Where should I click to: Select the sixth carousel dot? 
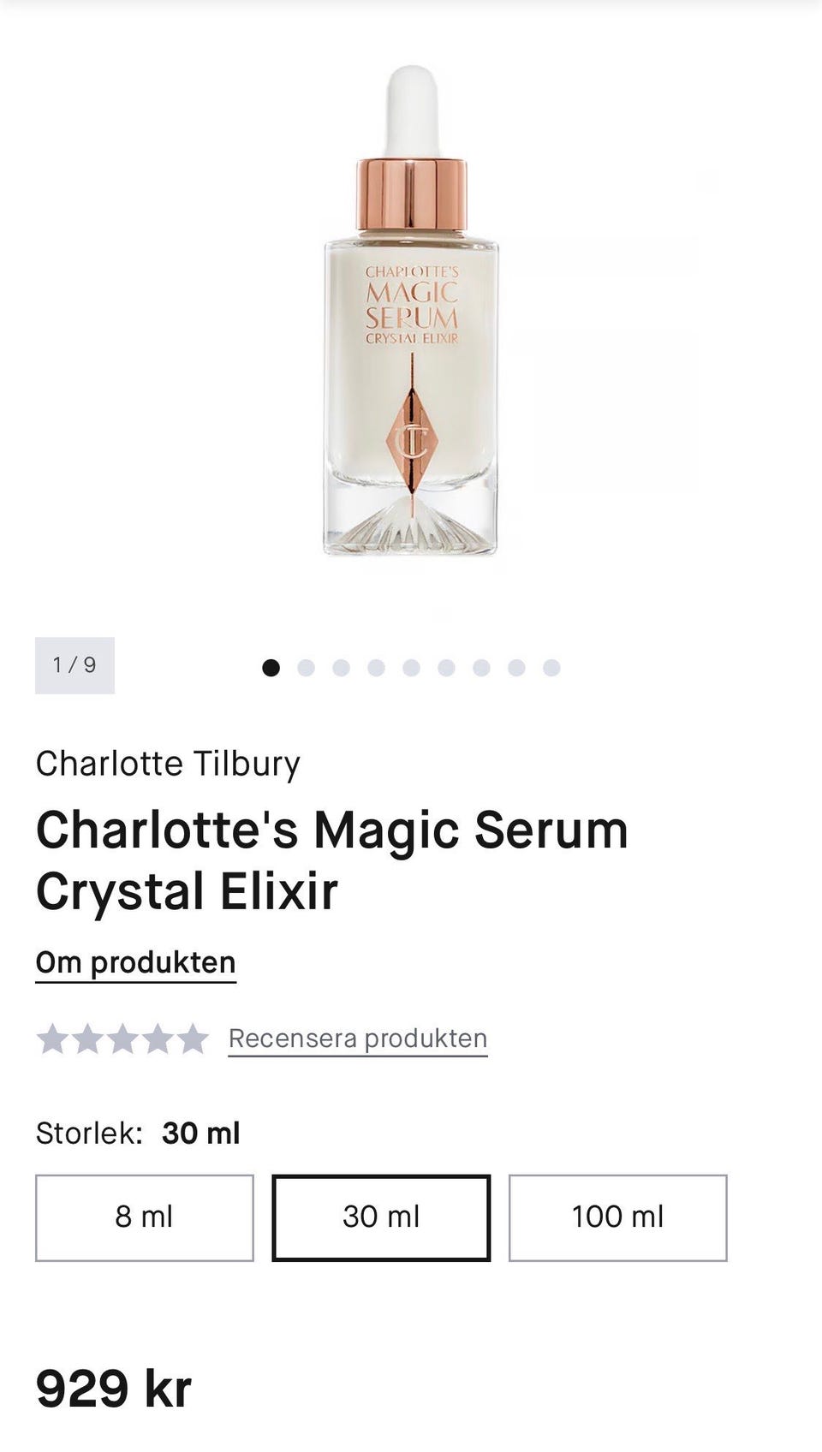pos(446,668)
